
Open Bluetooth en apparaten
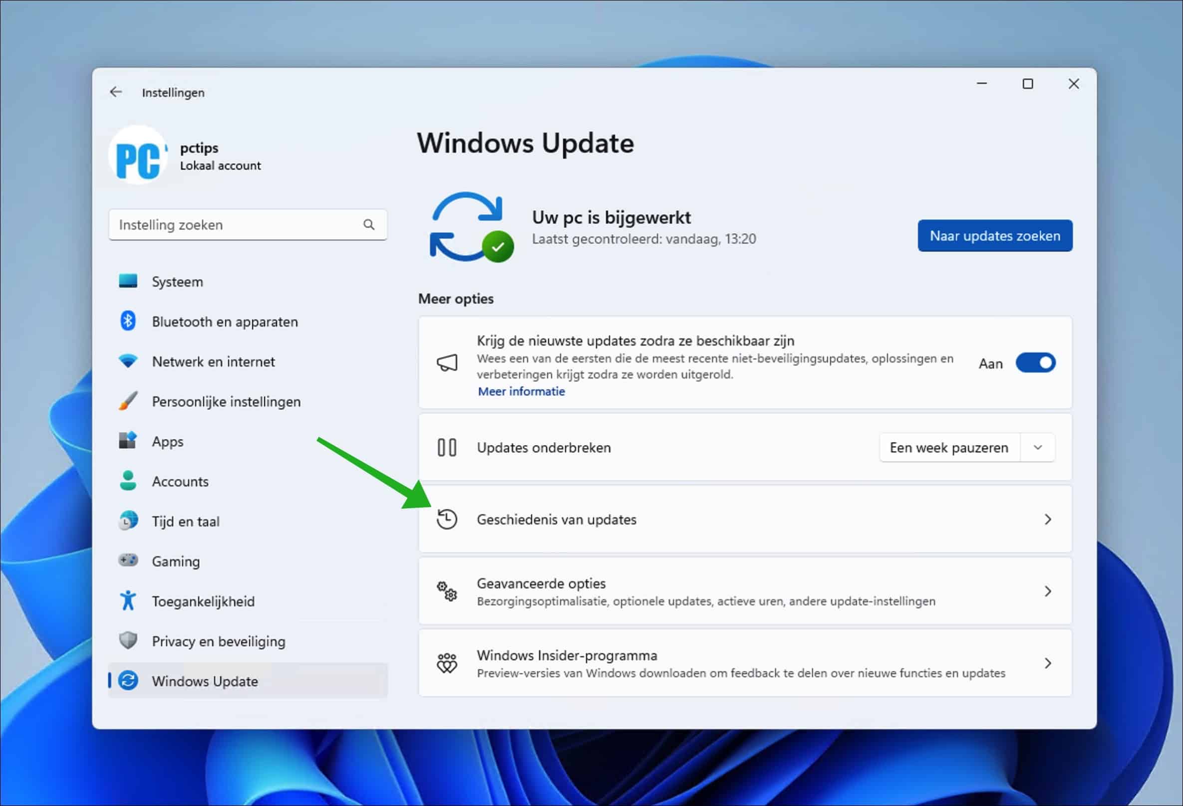point(248,321)
